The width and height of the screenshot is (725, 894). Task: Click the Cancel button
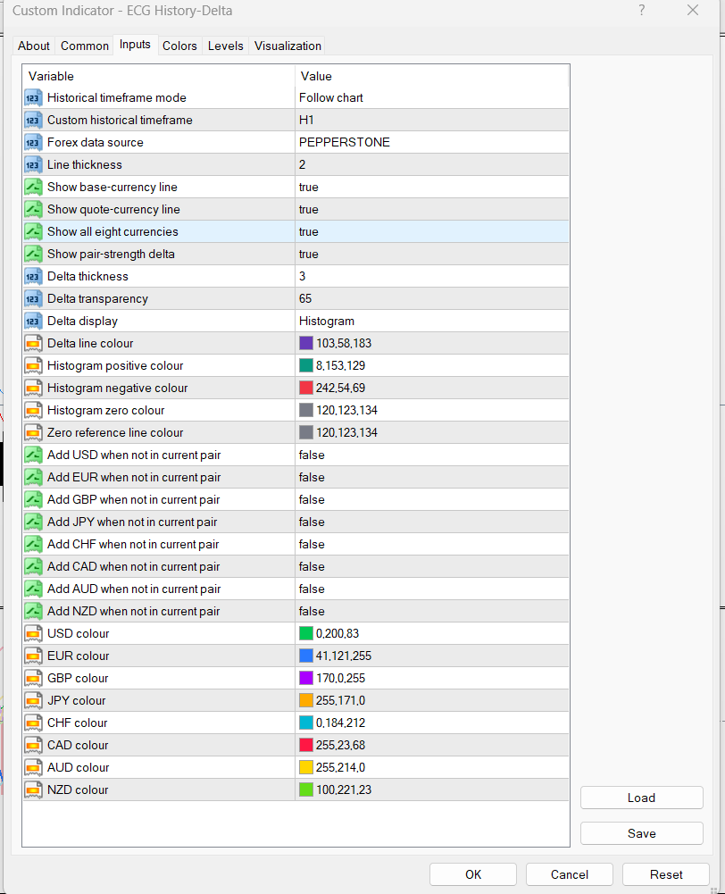(570, 874)
